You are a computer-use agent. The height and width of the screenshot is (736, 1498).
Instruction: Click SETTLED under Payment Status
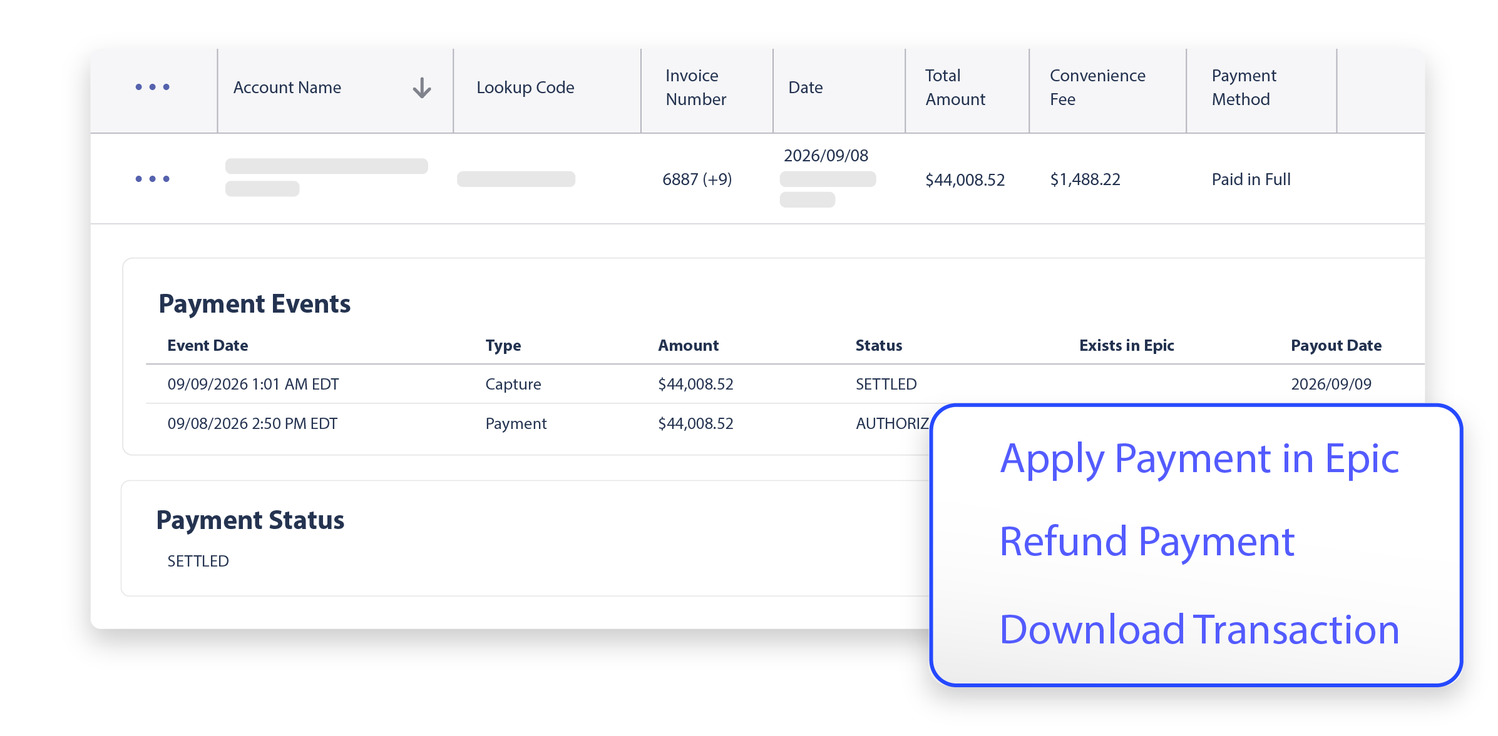click(x=198, y=561)
